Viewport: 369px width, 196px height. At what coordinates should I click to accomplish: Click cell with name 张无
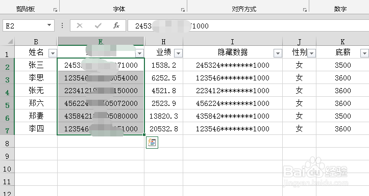point(36,91)
